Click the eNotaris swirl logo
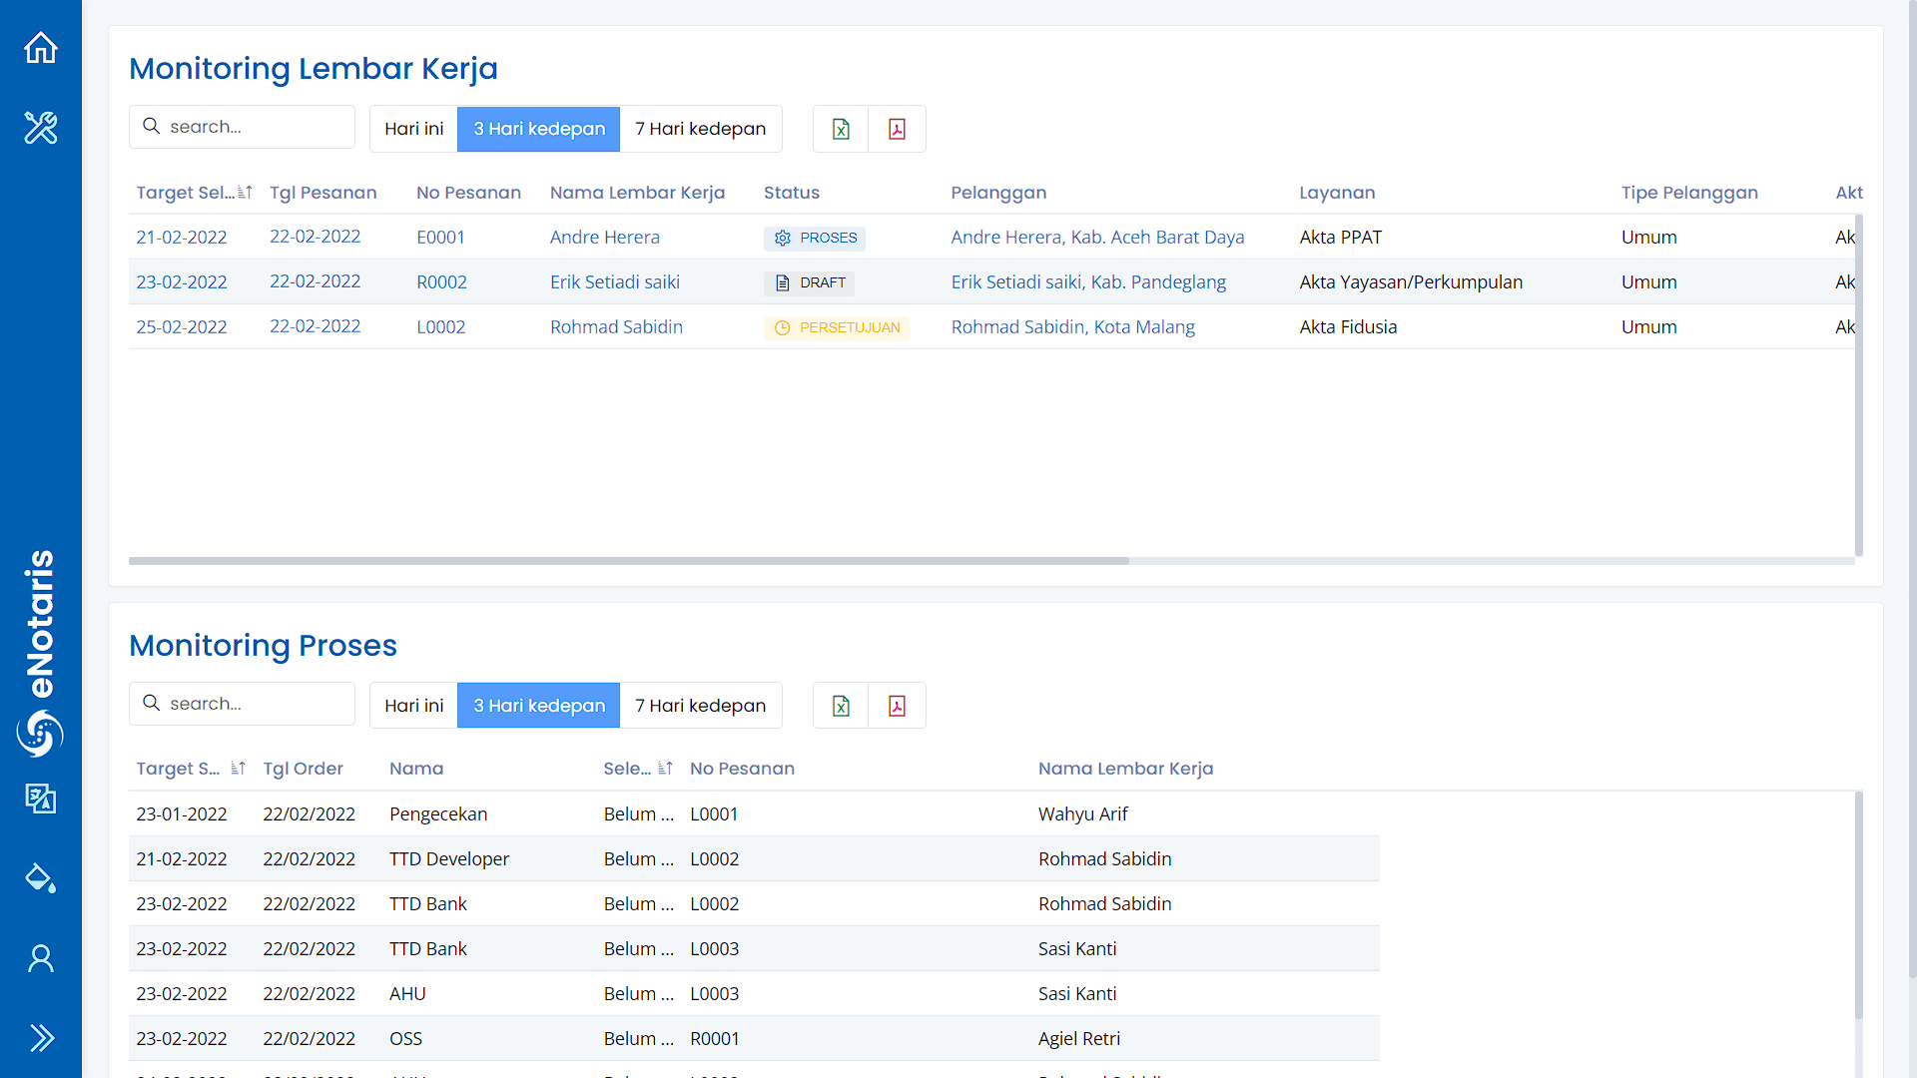Image resolution: width=1917 pixels, height=1078 pixels. click(40, 734)
